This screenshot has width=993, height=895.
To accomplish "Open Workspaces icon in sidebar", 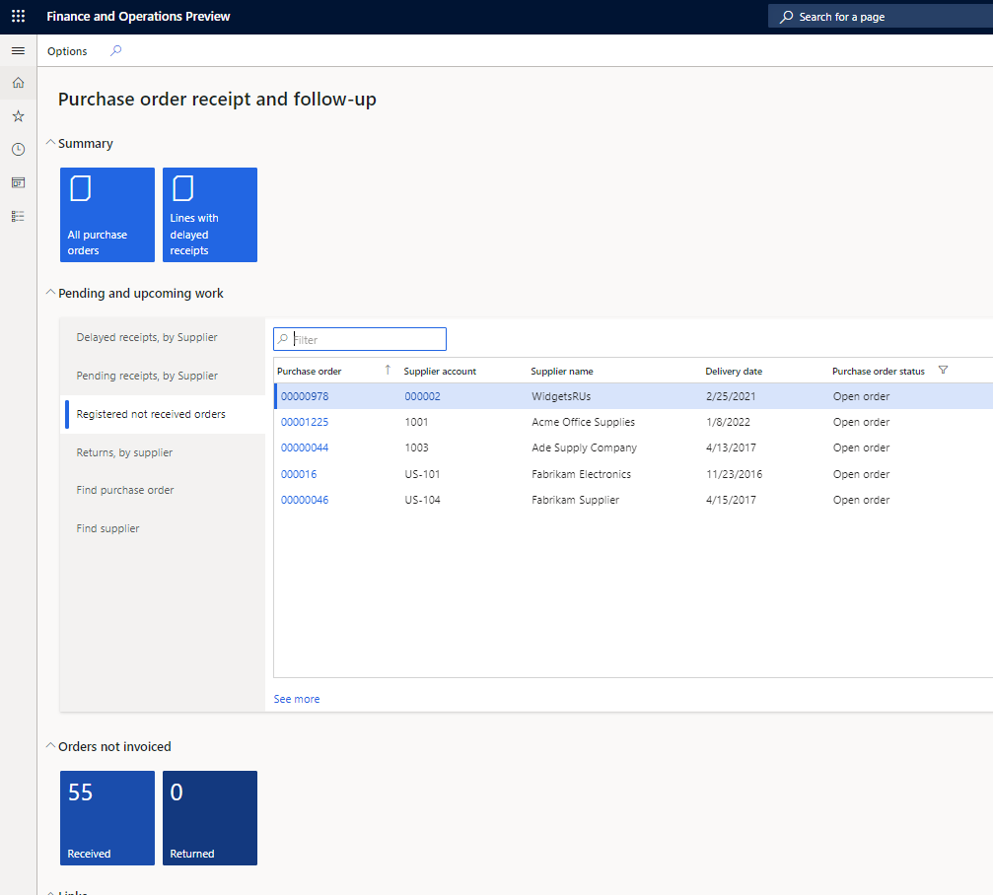I will 19,183.
